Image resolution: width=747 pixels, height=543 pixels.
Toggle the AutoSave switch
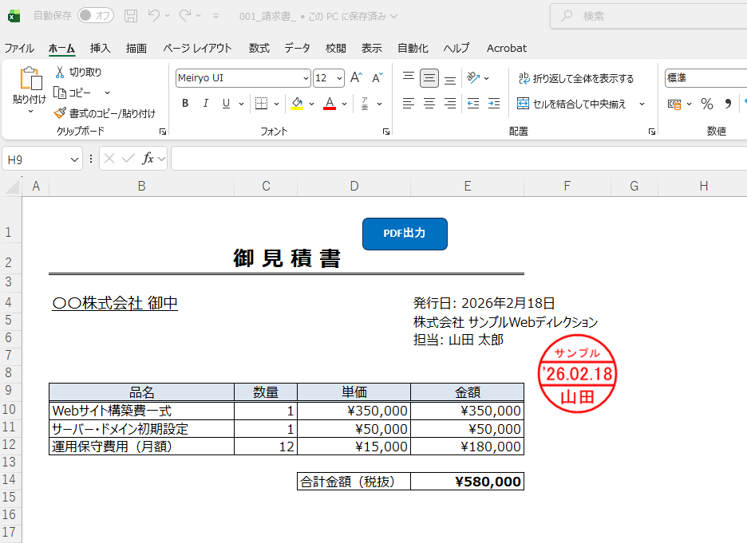pyautogui.click(x=95, y=16)
